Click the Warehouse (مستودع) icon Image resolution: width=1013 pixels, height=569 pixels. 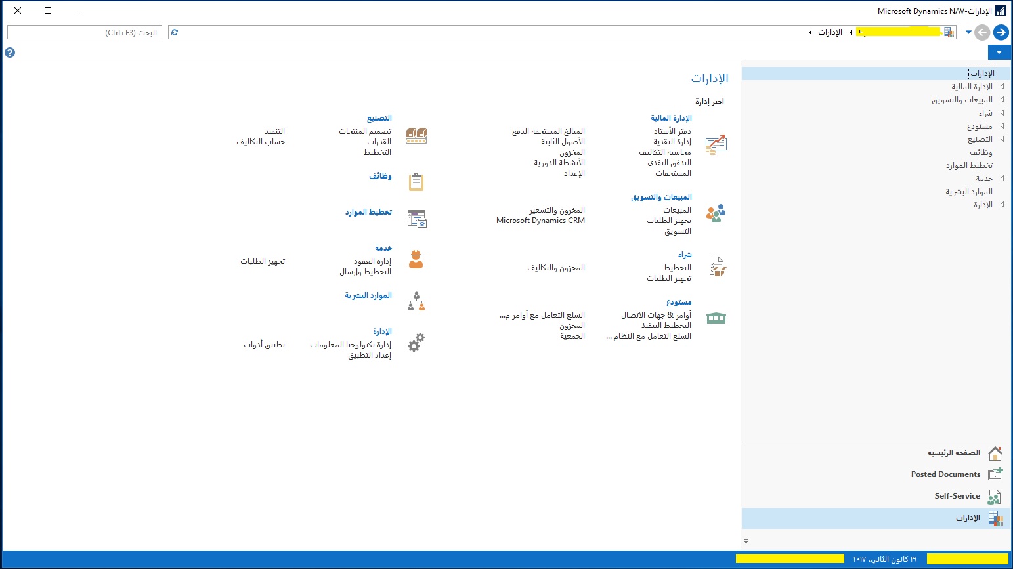[716, 318]
